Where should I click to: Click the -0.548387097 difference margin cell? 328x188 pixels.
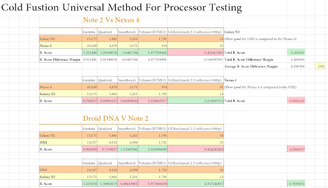tap(195, 59)
